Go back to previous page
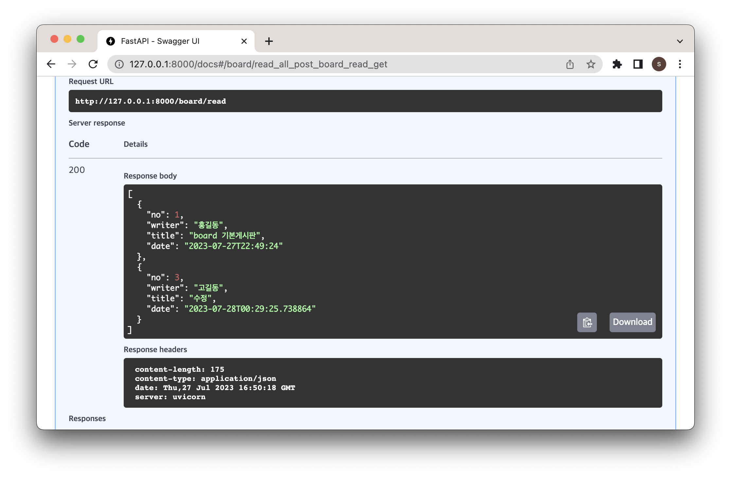Viewport: 731px width, 478px height. [x=51, y=64]
